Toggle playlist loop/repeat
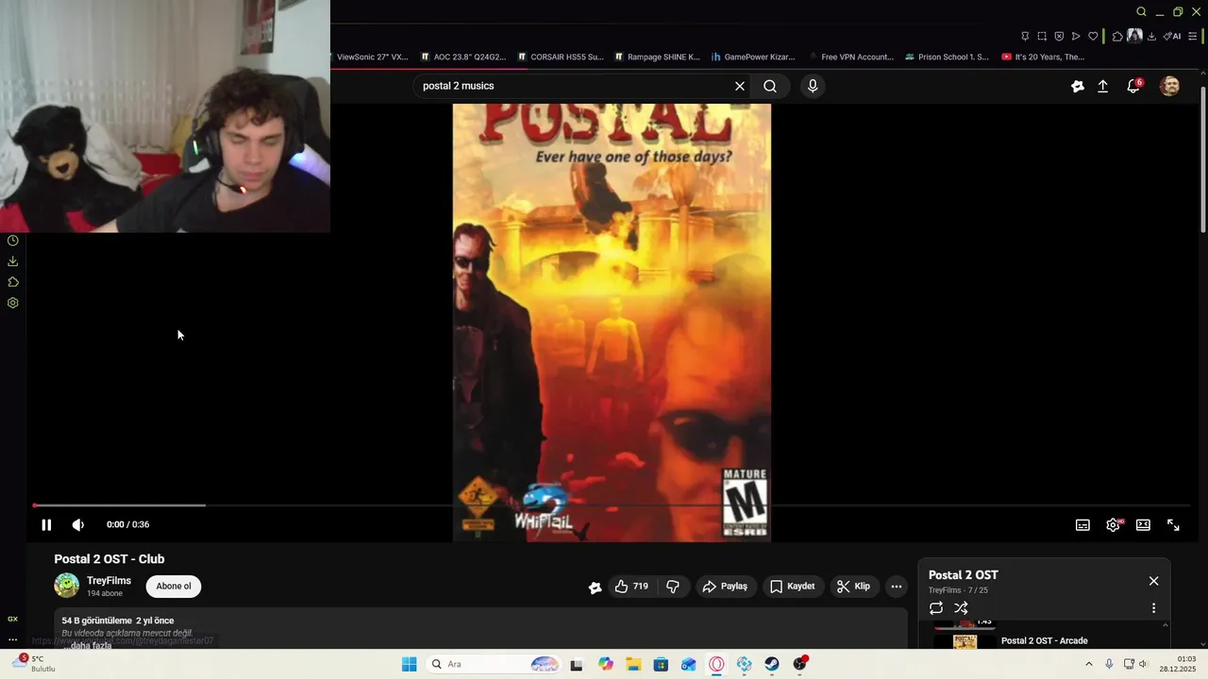1208x679 pixels. pyautogui.click(x=936, y=608)
